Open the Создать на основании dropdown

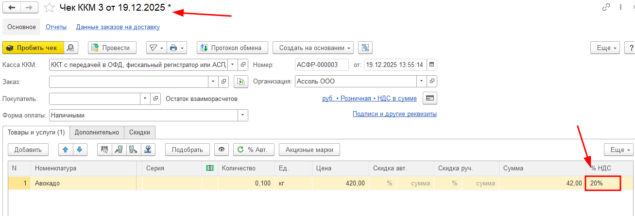313,48
